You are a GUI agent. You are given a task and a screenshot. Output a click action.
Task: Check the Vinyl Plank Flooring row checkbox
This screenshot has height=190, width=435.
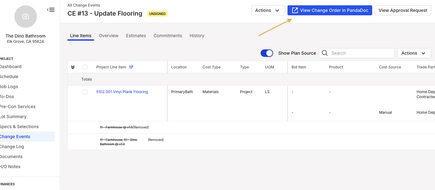(x=85, y=92)
